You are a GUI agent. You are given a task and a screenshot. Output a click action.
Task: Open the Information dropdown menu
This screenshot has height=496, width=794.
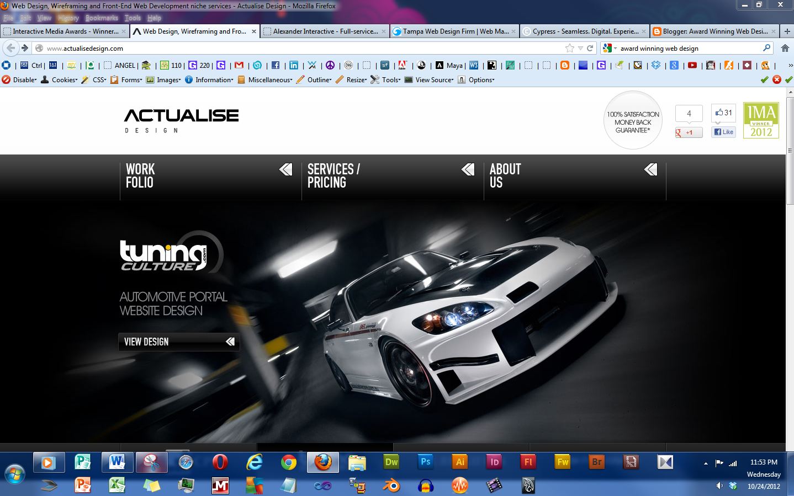[209, 79]
